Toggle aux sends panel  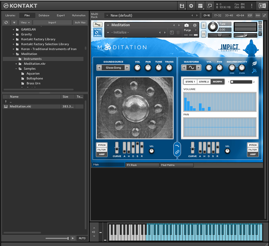[258, 15]
